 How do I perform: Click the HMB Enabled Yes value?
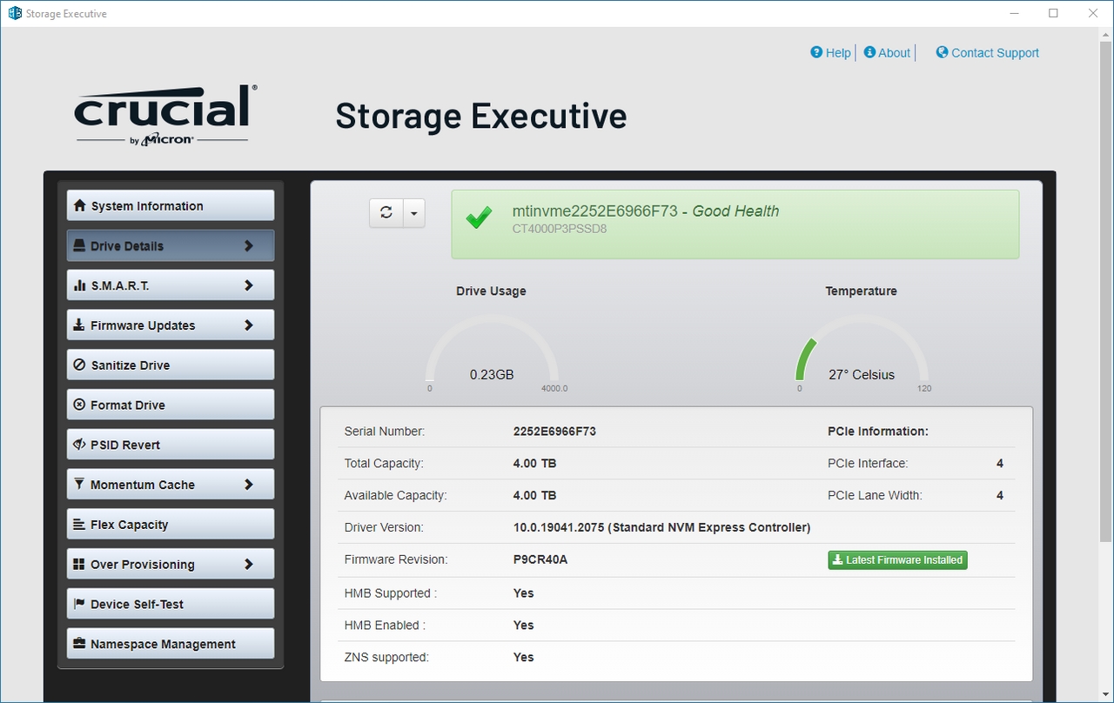click(x=524, y=626)
